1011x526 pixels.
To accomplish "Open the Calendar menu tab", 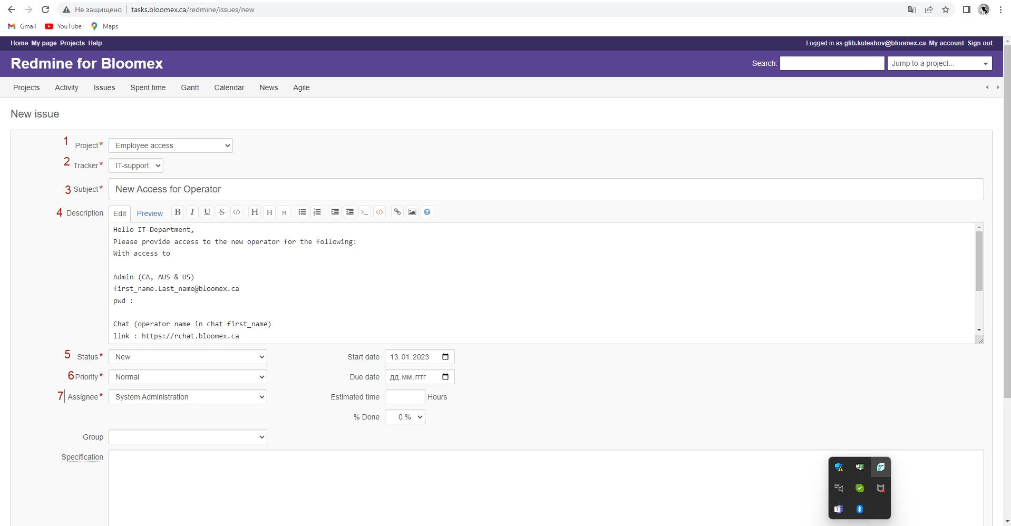I will tap(229, 87).
